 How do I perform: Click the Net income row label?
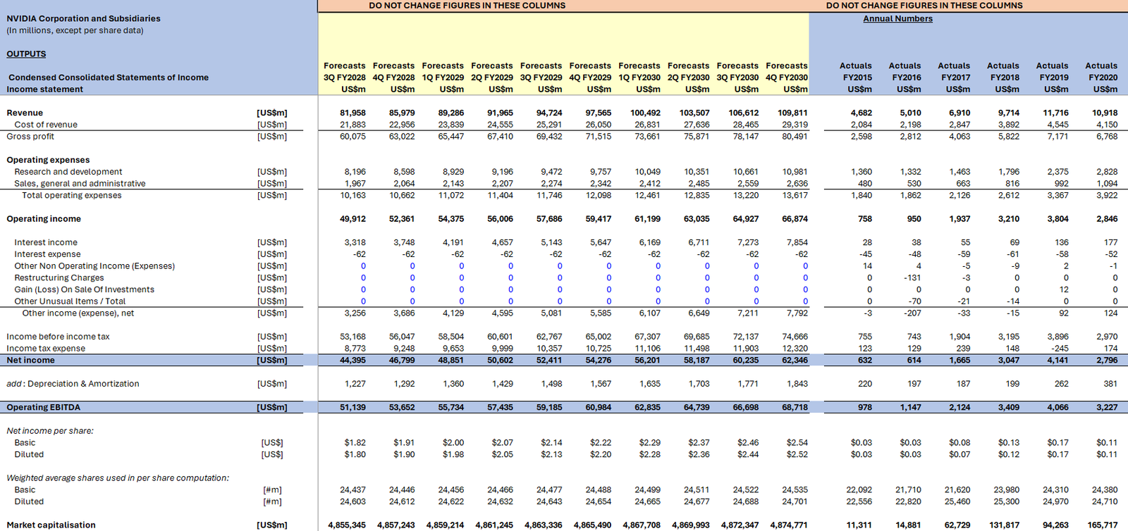[x=30, y=360]
